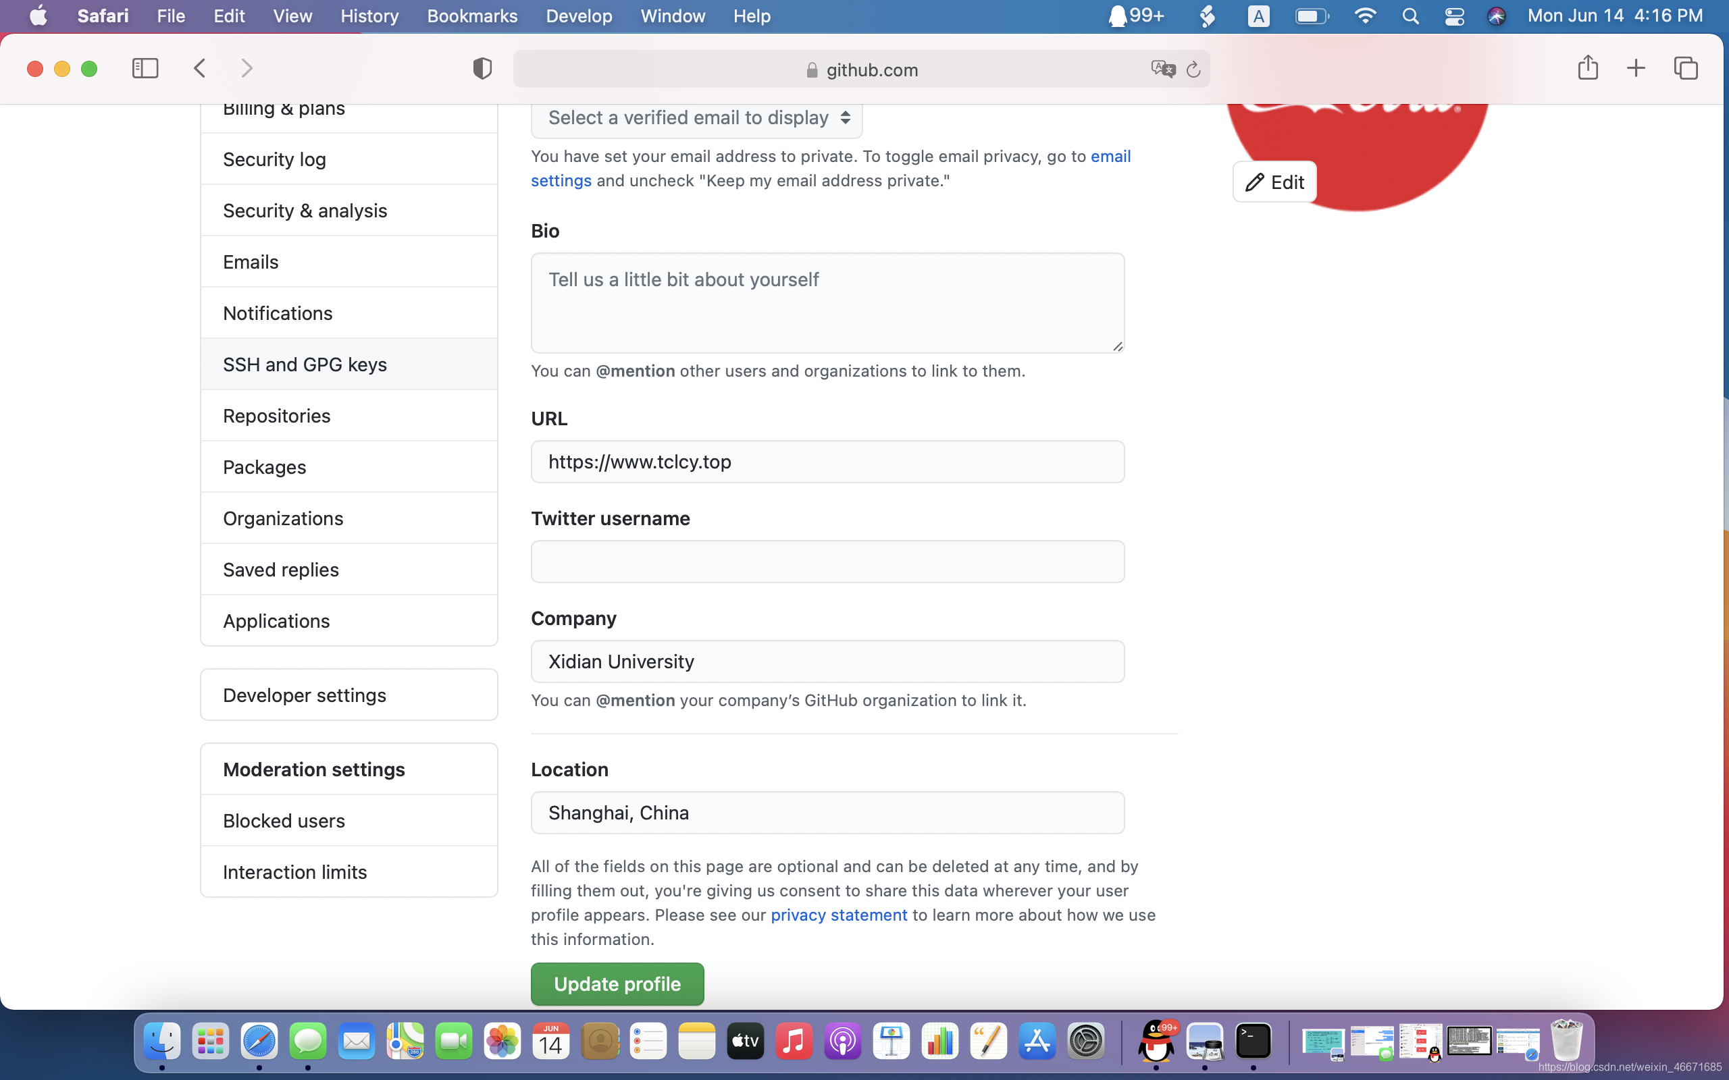The width and height of the screenshot is (1729, 1080).
Task: Open Security log settings page
Action: 274,158
